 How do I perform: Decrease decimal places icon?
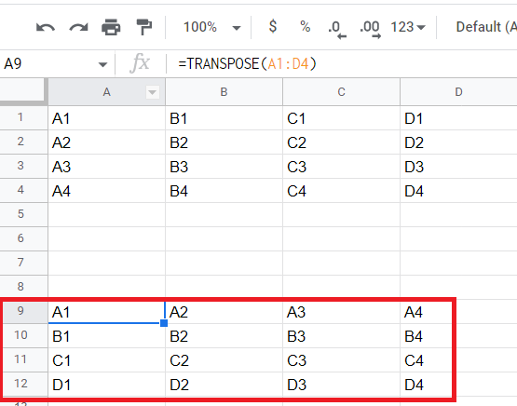(337, 29)
